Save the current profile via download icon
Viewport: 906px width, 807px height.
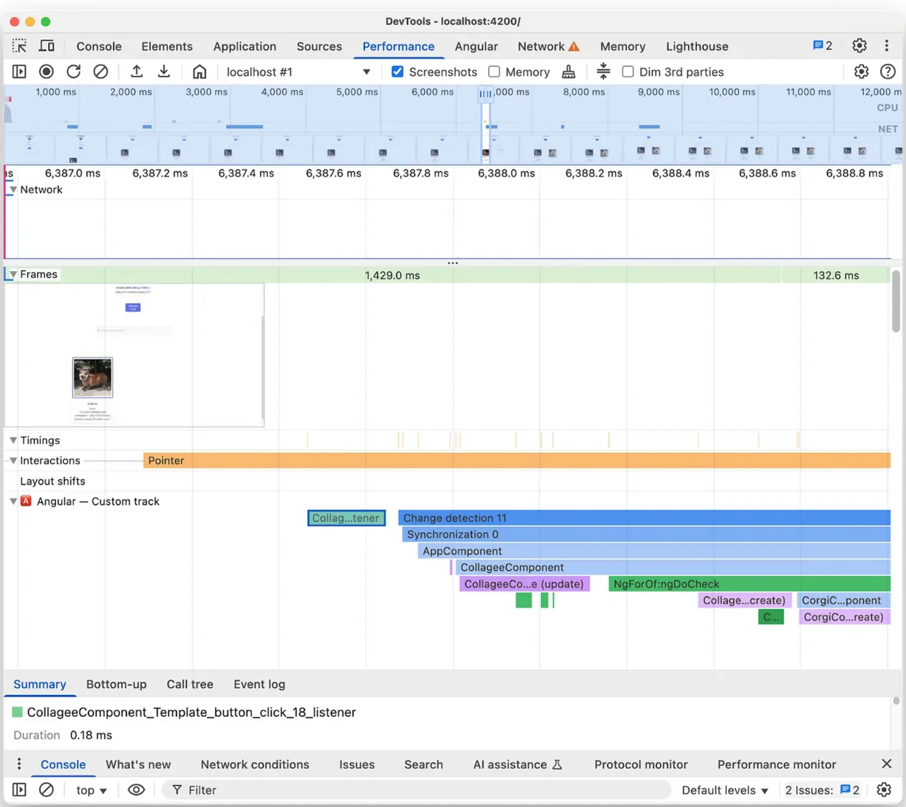(163, 72)
